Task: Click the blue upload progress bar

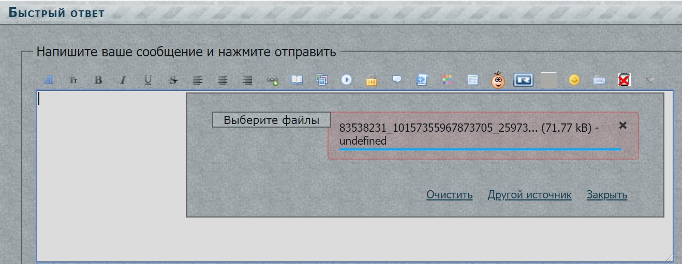Action: 480,149
